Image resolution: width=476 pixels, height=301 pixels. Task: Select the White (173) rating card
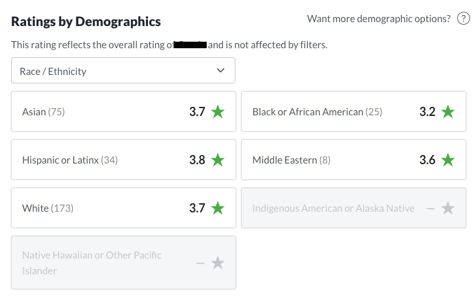(x=123, y=208)
